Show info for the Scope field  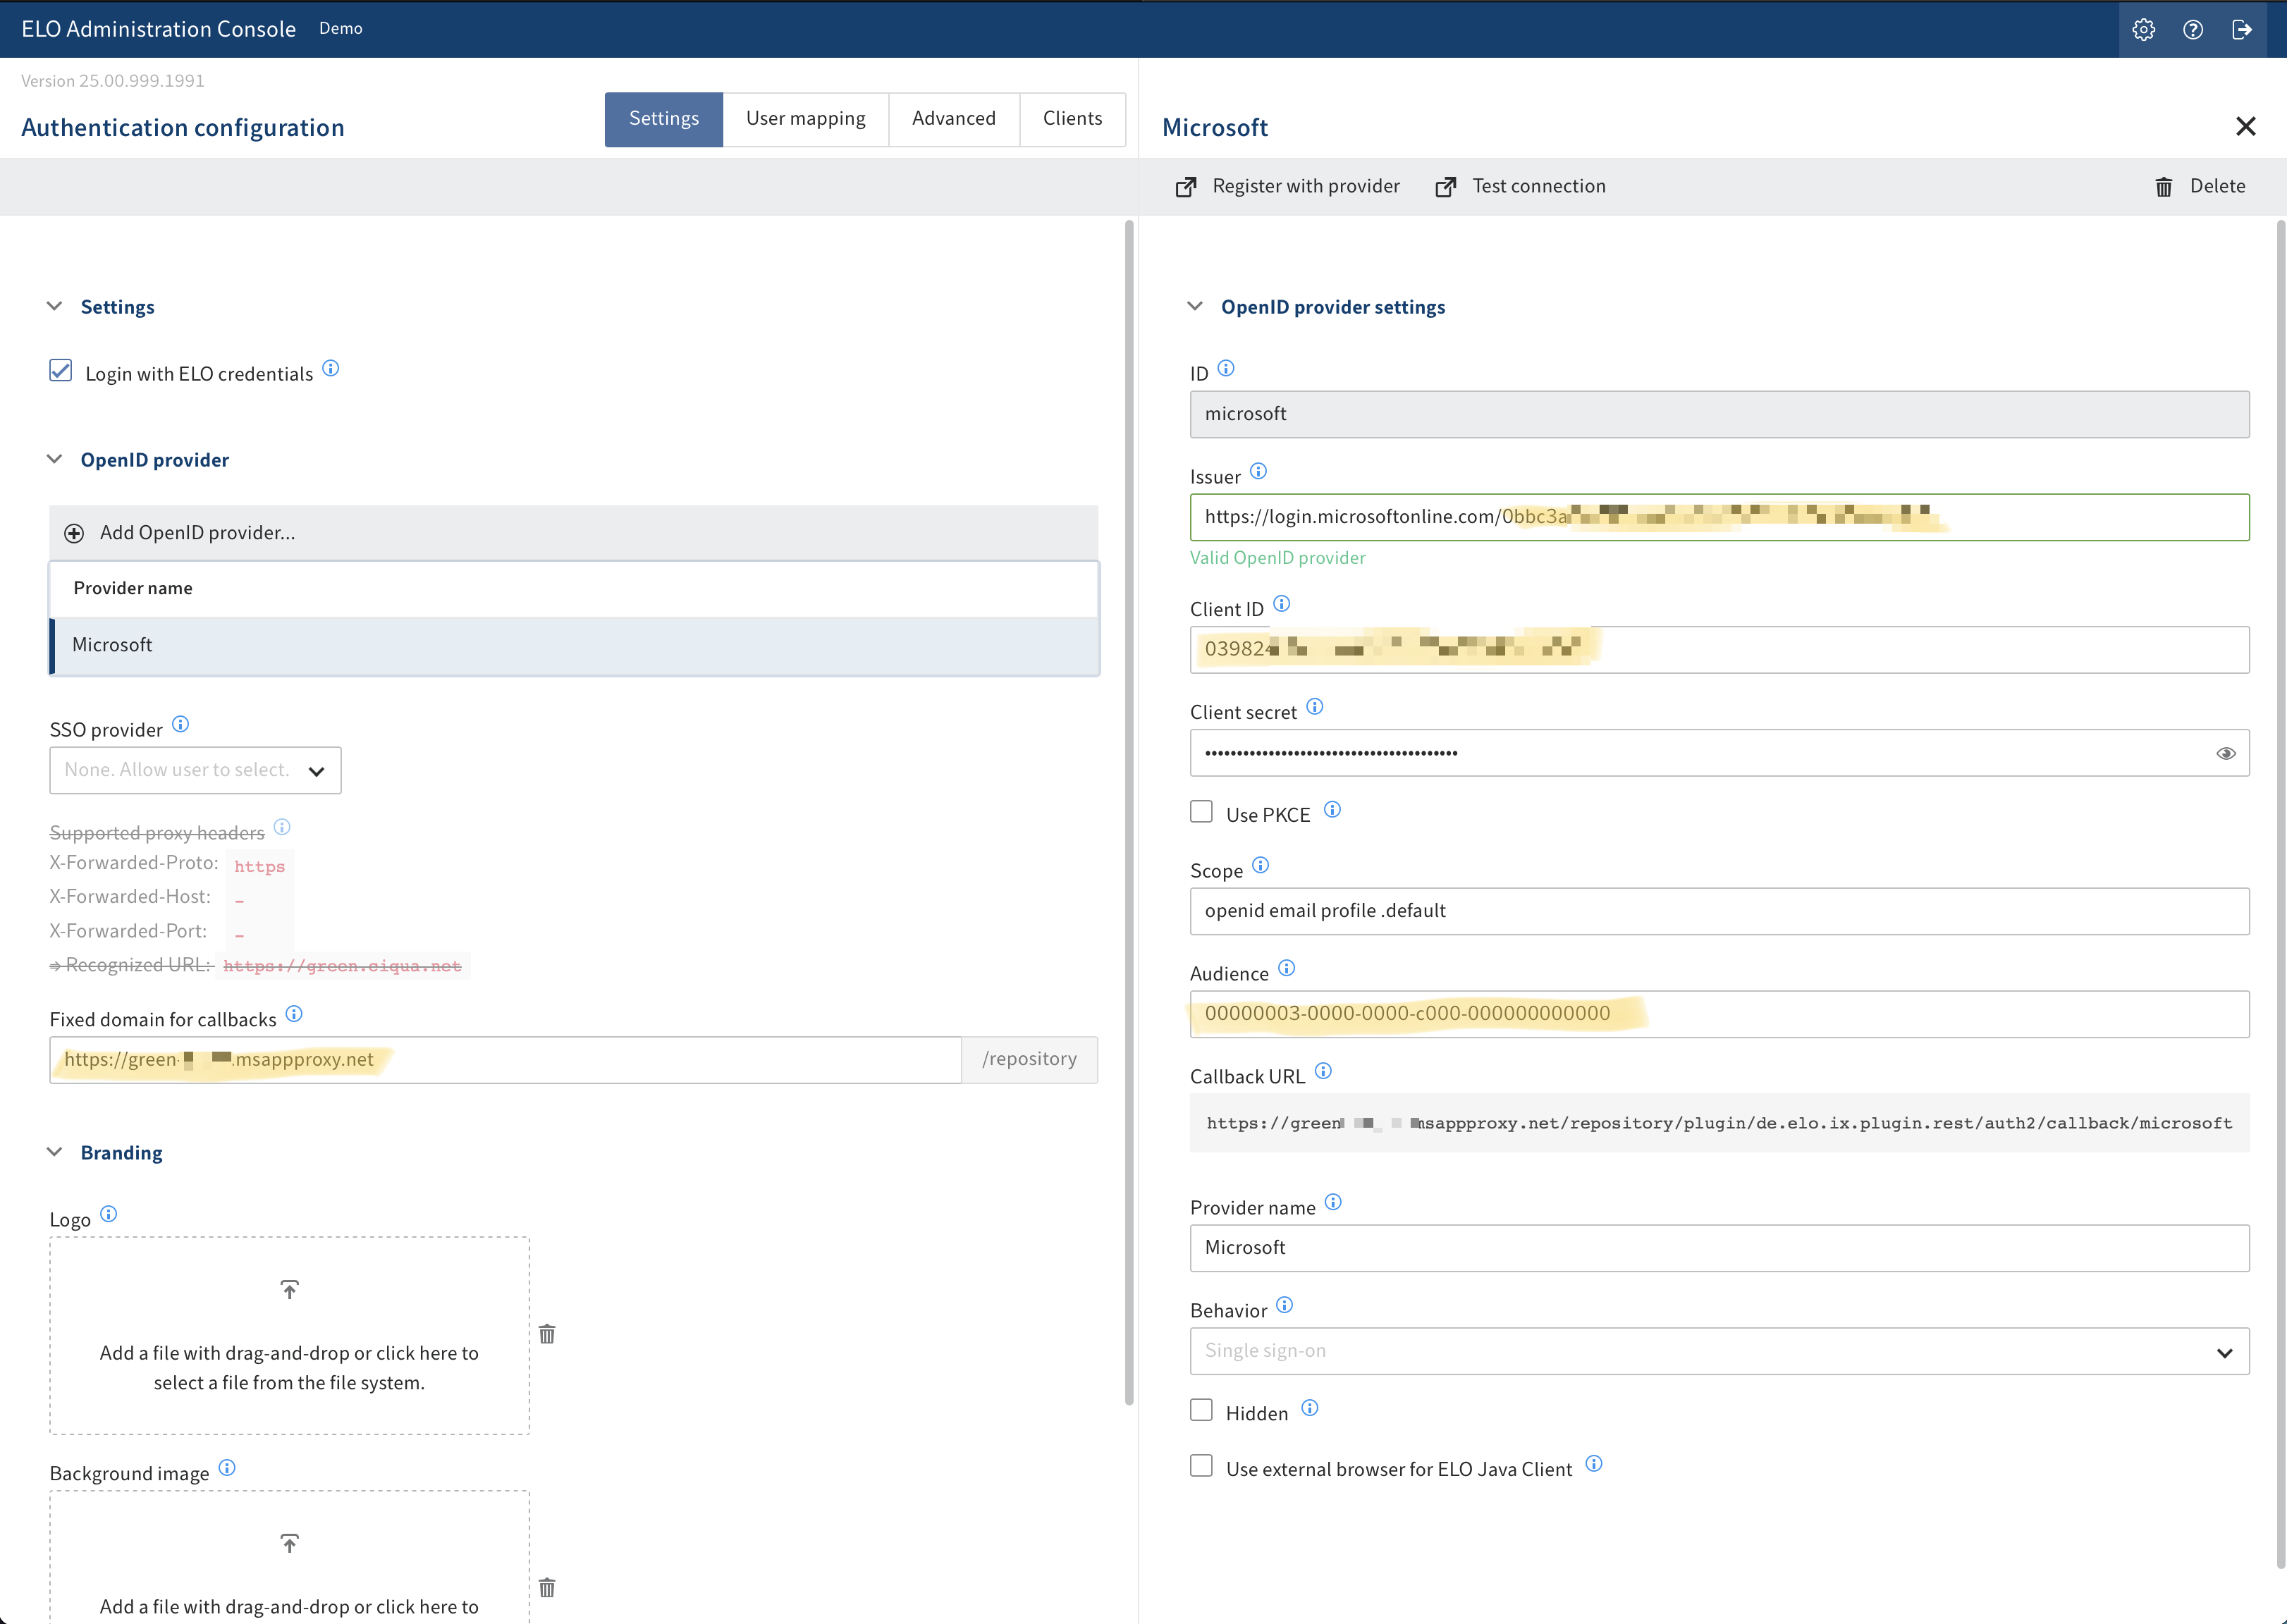point(1261,865)
